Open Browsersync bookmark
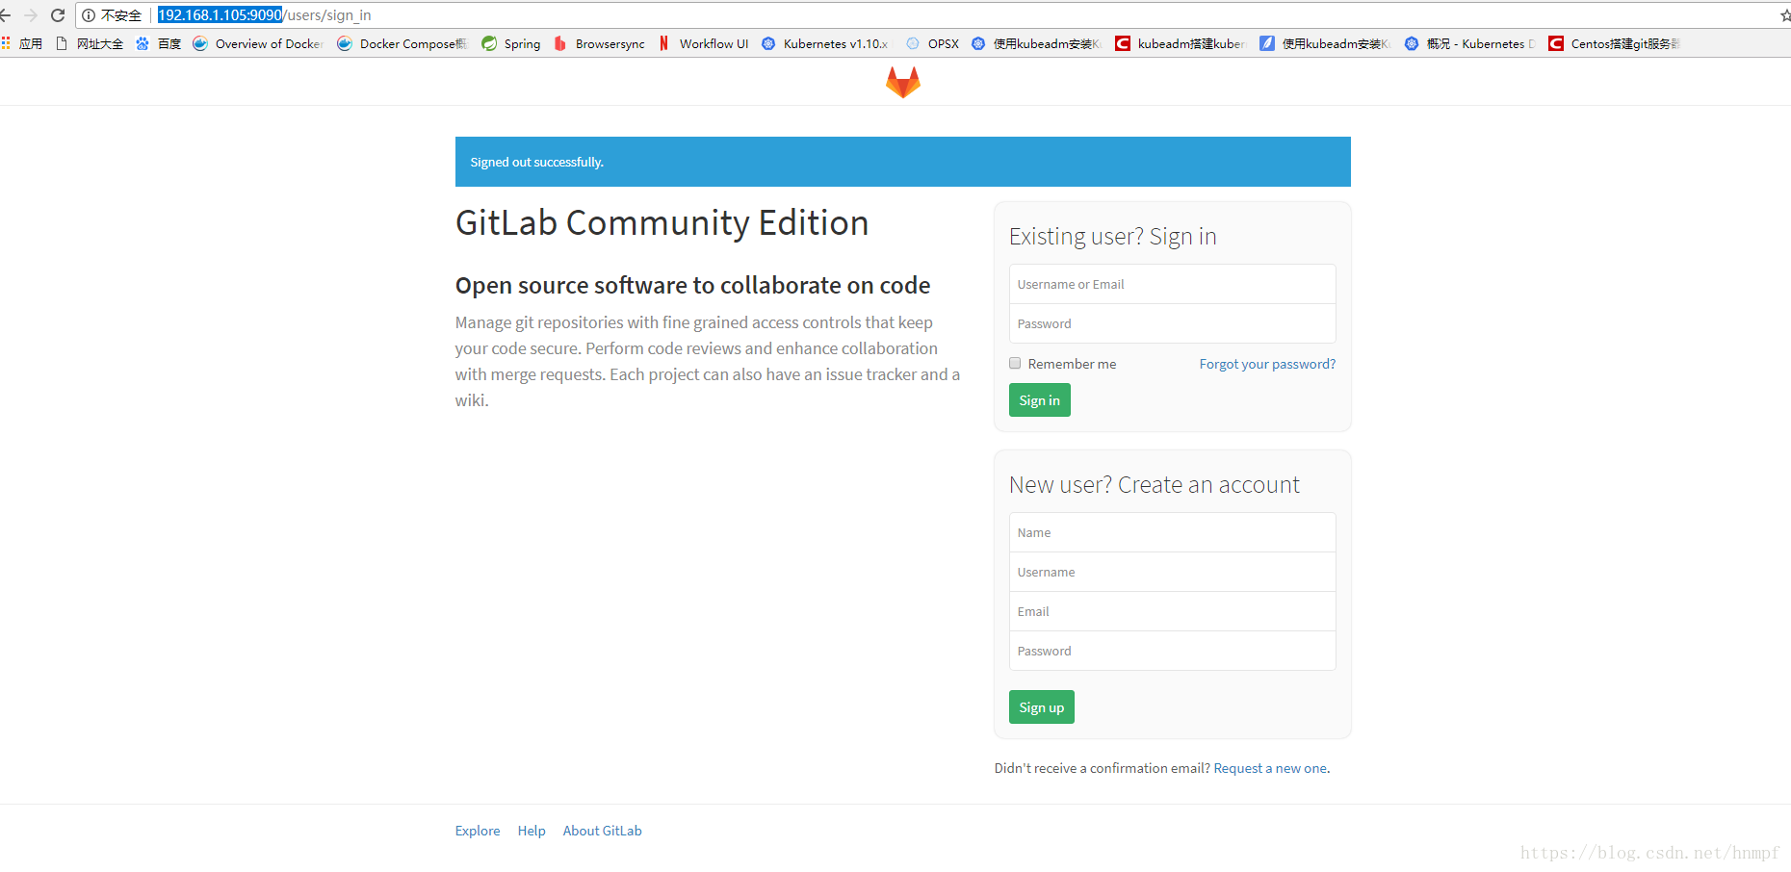 point(599,43)
